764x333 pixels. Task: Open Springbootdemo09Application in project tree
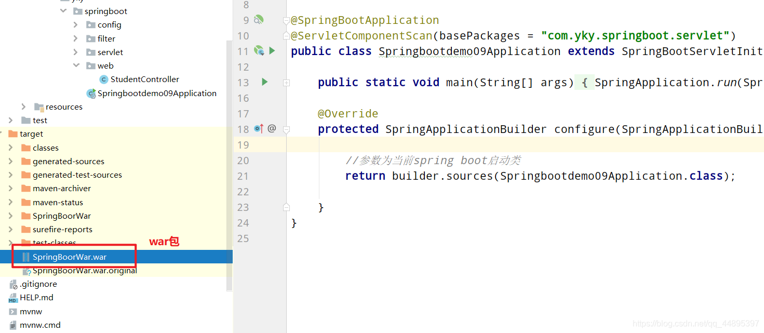157,94
